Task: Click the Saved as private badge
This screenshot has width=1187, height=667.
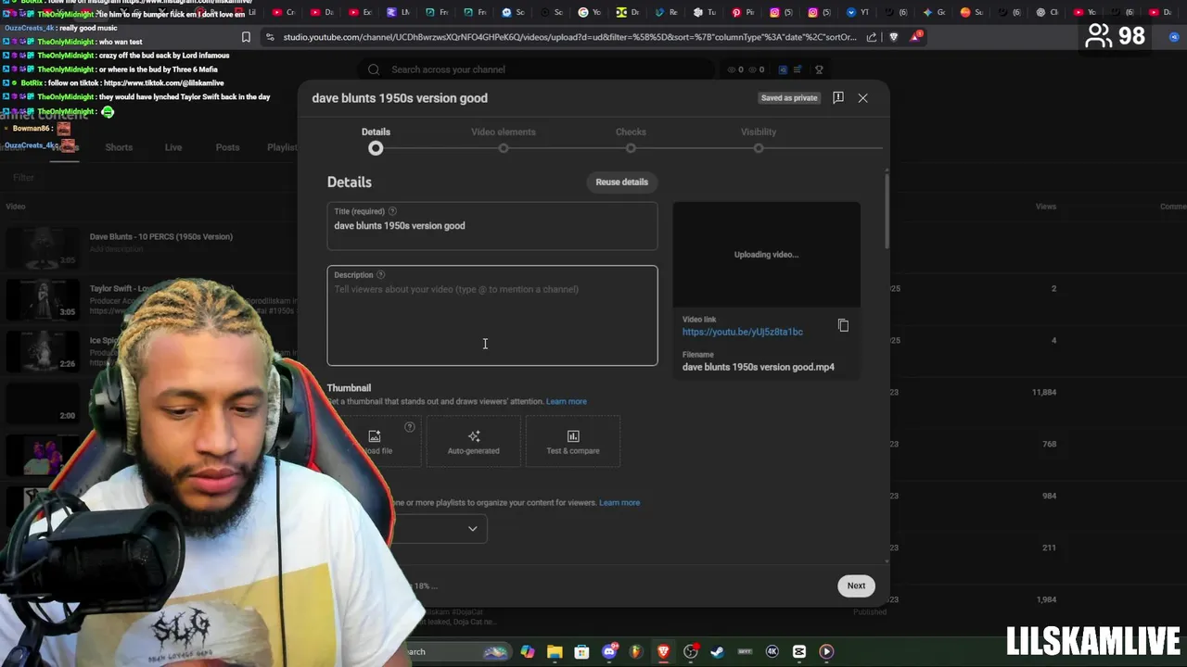Action: click(x=789, y=97)
